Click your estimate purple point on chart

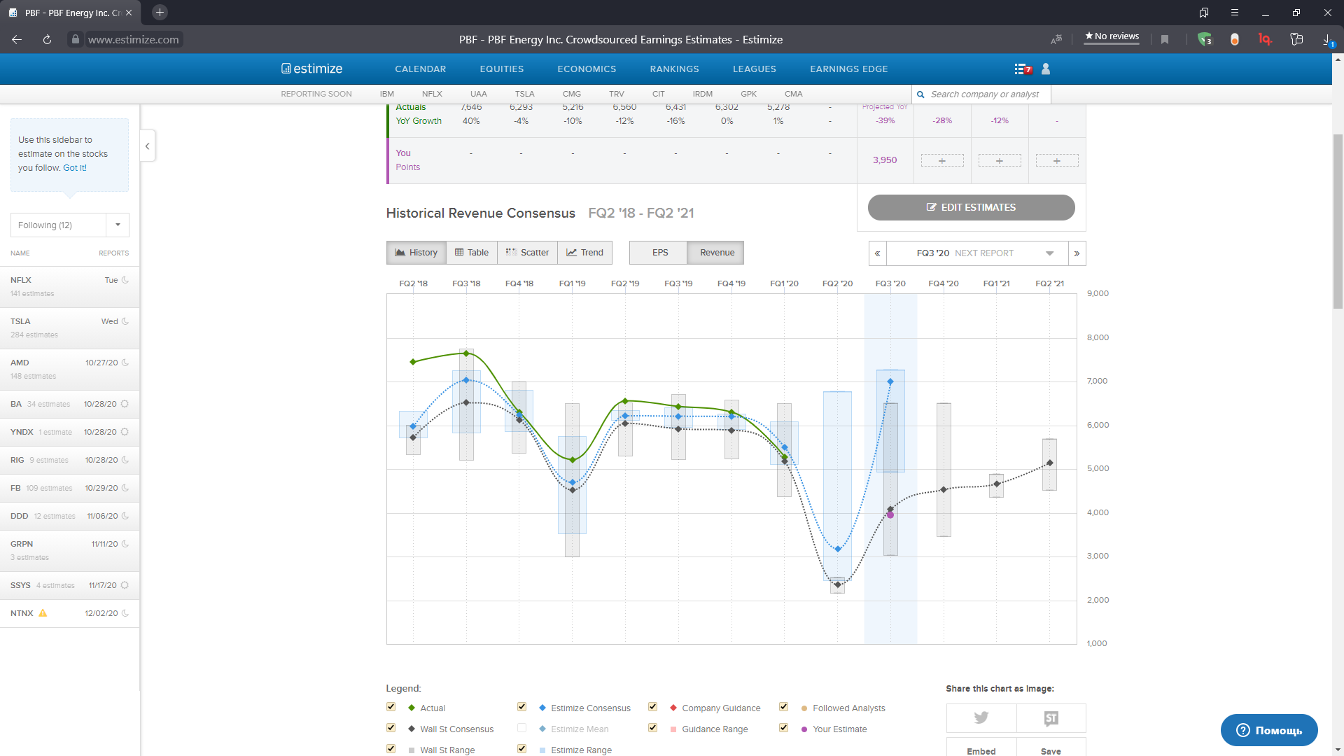click(x=890, y=515)
